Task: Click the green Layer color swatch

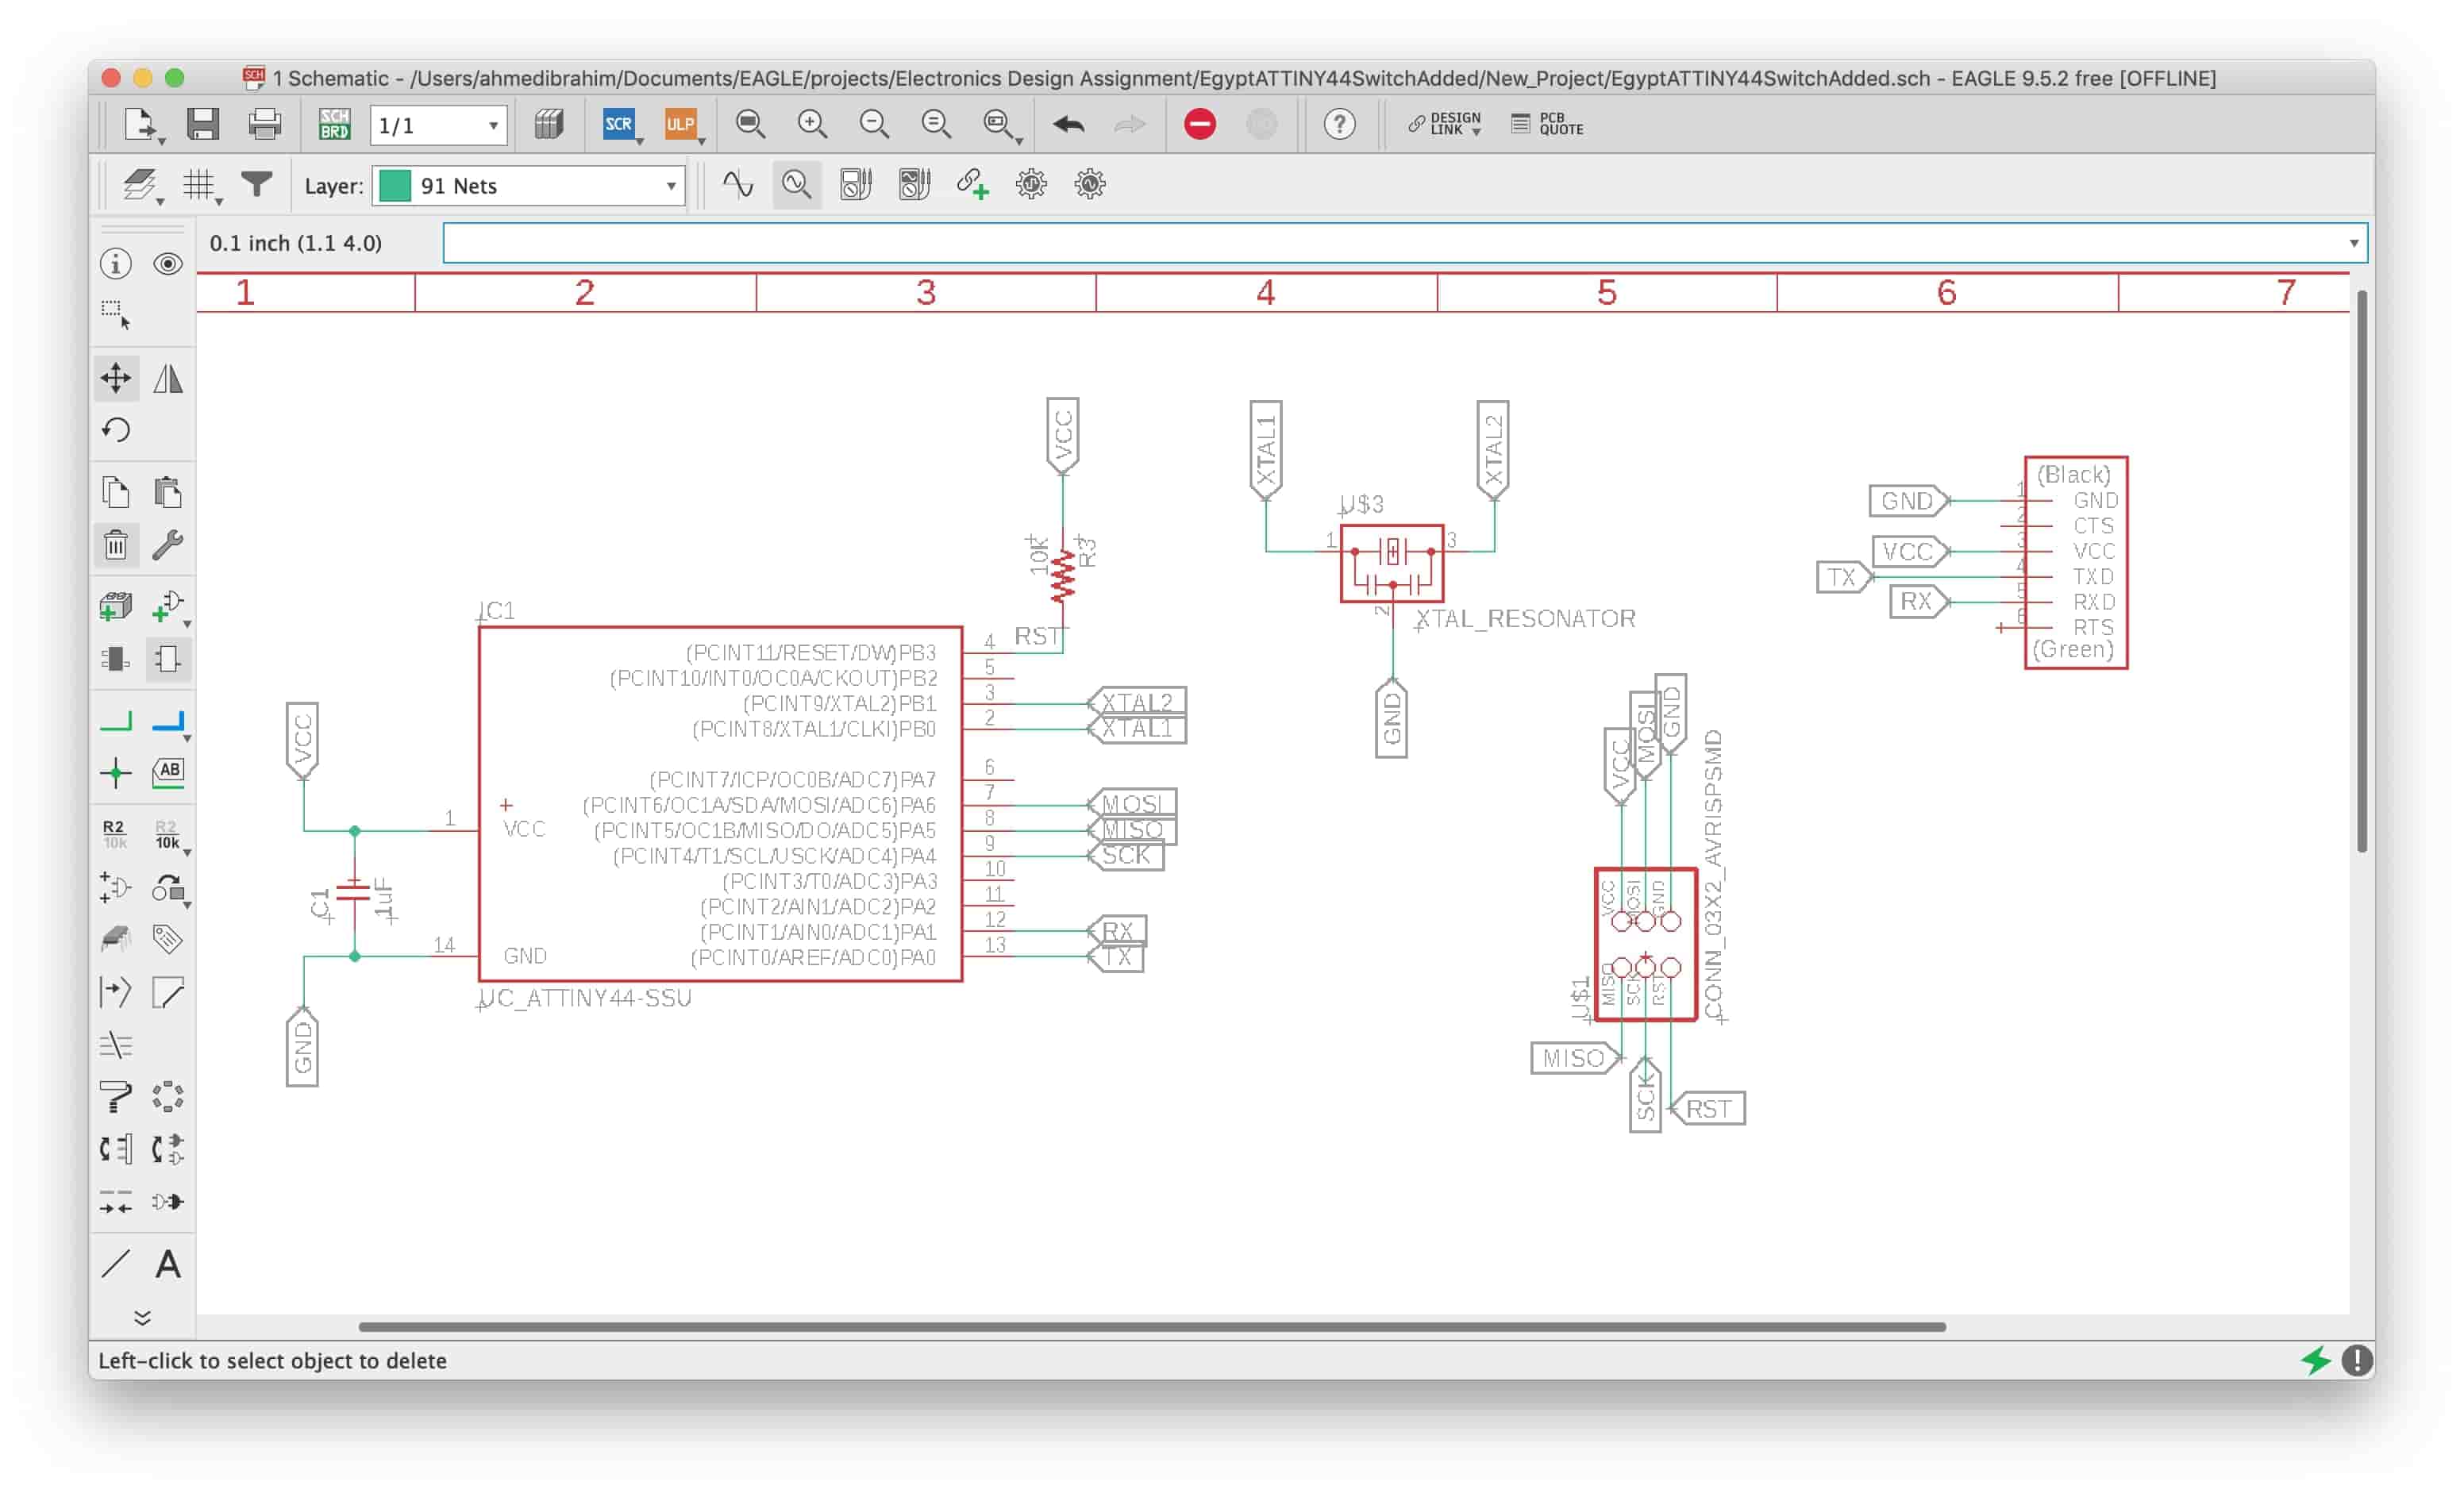Action: coord(396,186)
